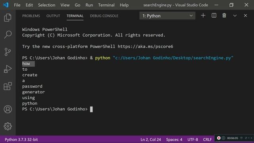The height and width of the screenshot is (143, 254).
Task: Click the terminal cursor at the final prompt
Action: (x=91, y=109)
